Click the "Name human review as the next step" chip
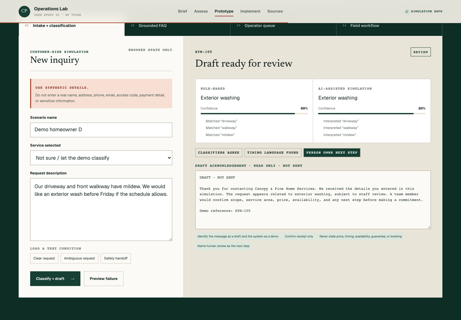Image resolution: width=461 pixels, height=320 pixels. (223, 246)
